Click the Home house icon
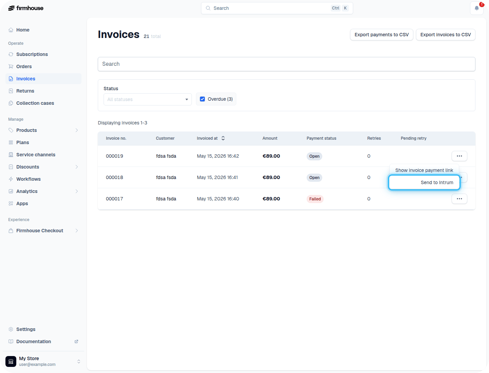The image size is (489, 373). click(x=11, y=30)
